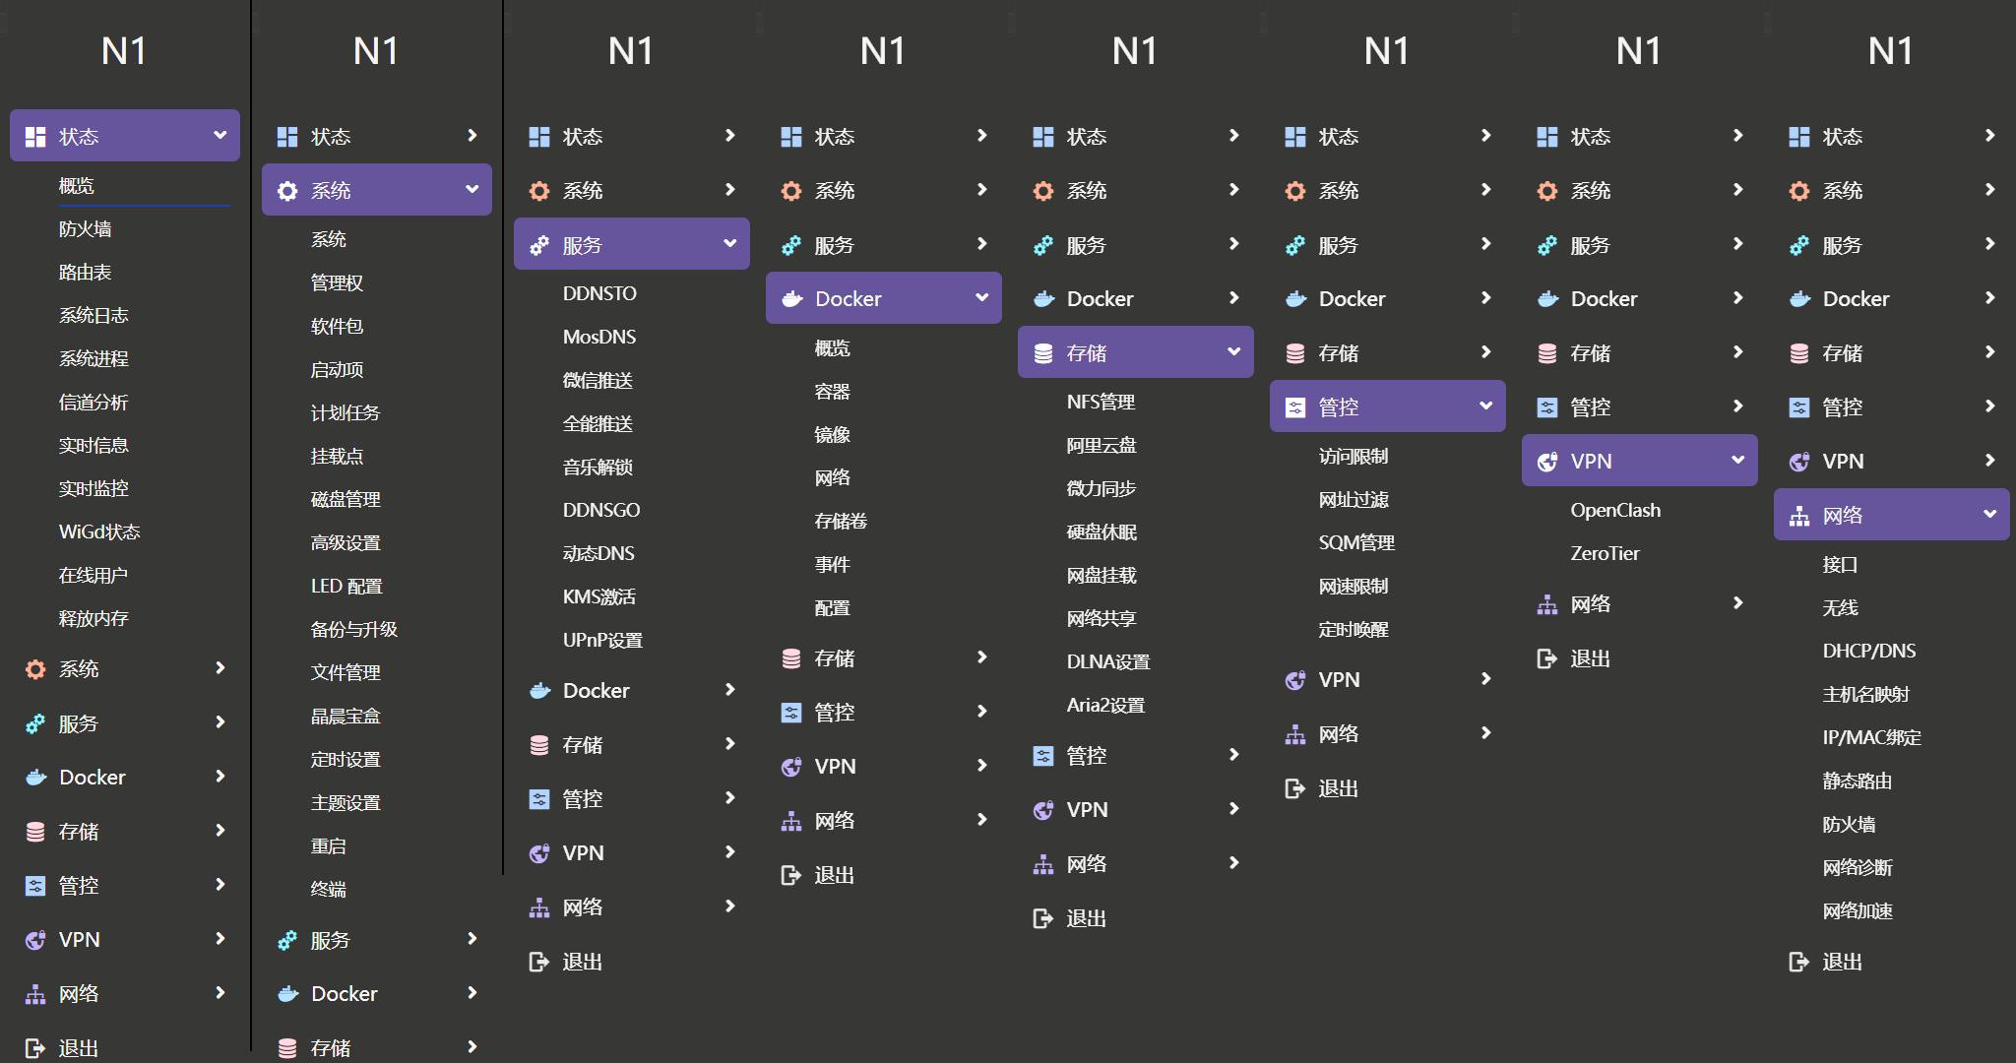Click 退出 icon in the 存储-expanded panel
The height and width of the screenshot is (1063, 2016).
point(1043,918)
